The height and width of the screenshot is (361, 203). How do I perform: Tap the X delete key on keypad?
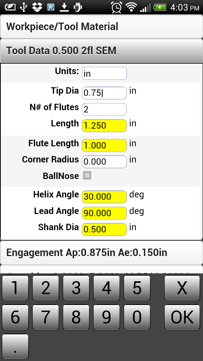coord(182,288)
